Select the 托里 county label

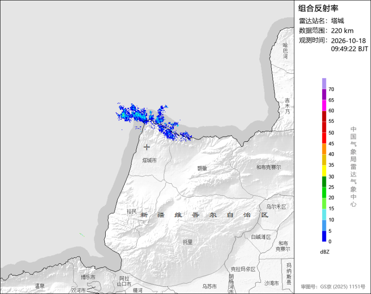[x=188, y=242]
